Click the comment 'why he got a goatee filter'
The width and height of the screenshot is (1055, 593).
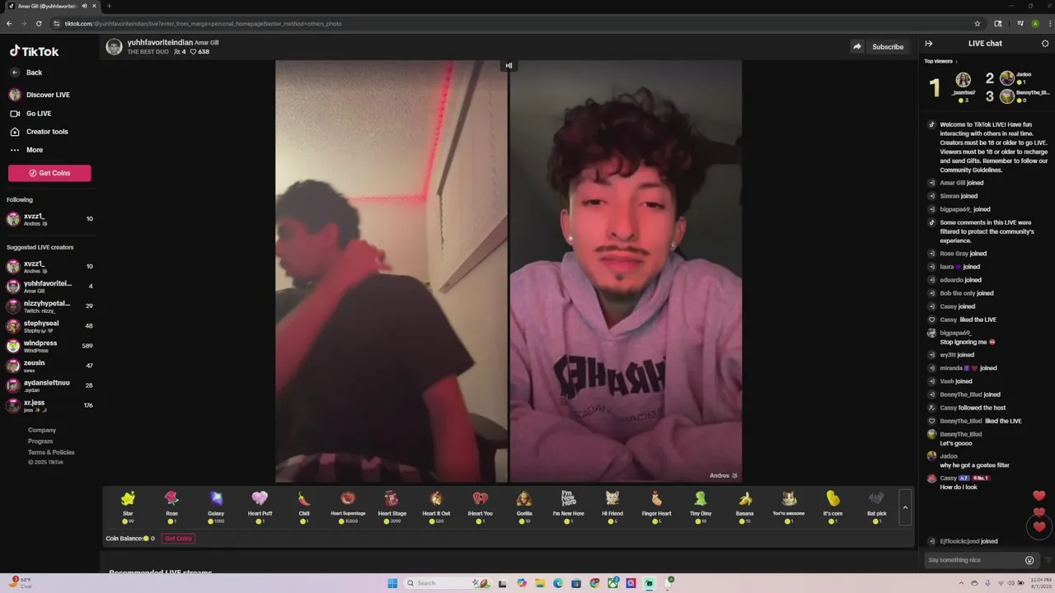974,465
